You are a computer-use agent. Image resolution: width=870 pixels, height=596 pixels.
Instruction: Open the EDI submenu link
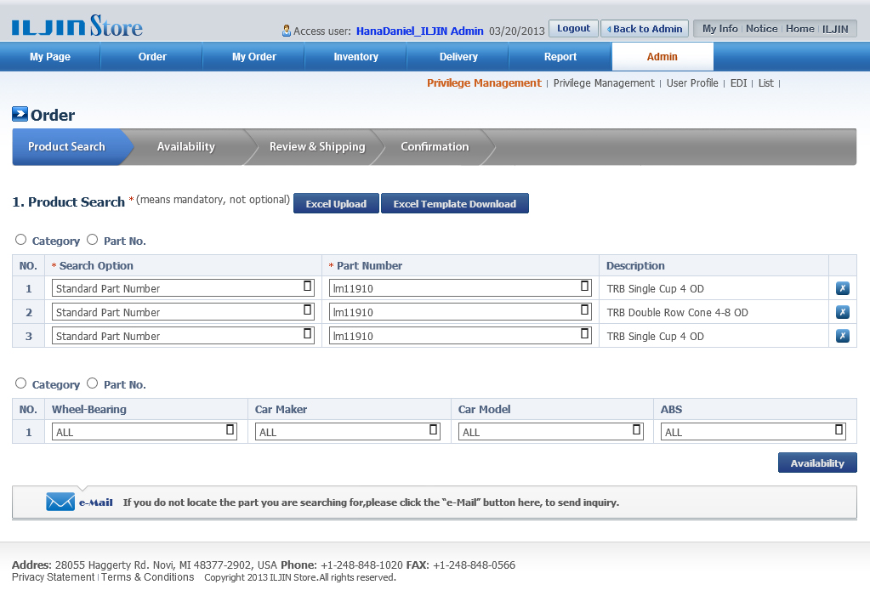(x=738, y=82)
